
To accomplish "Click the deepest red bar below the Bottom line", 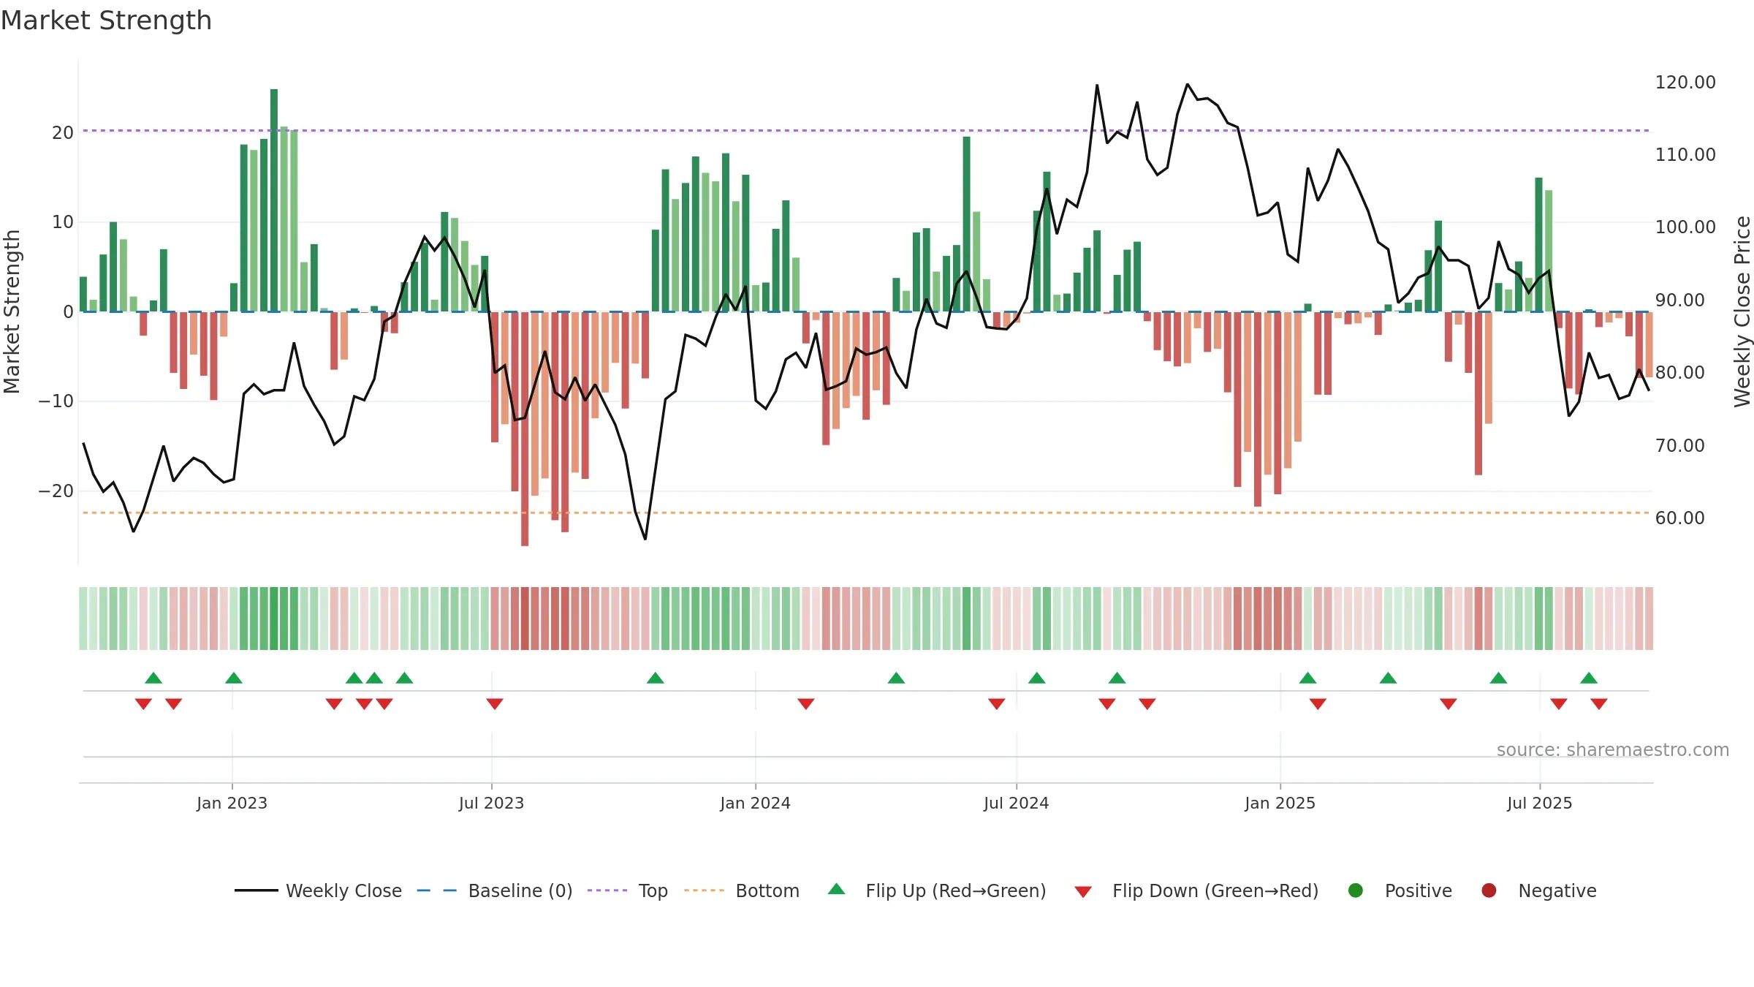I will click(x=525, y=428).
